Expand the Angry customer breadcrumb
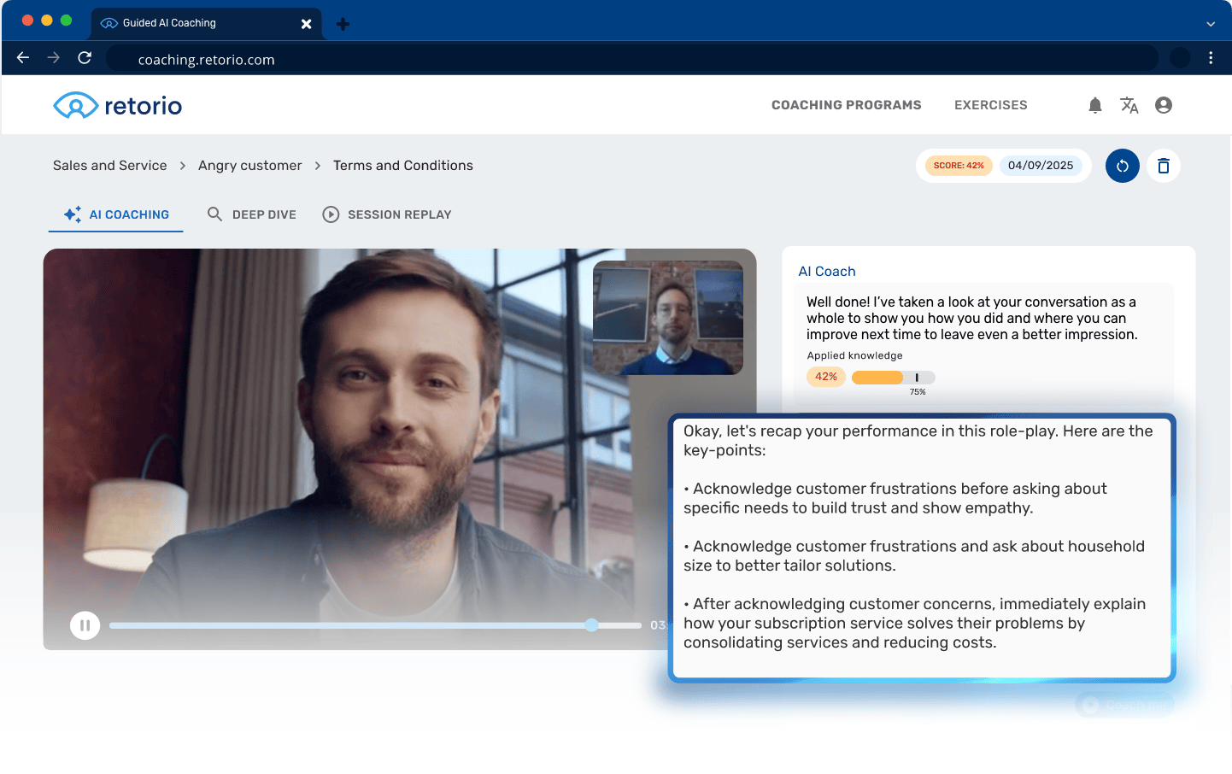This screenshot has width=1232, height=774. (249, 165)
